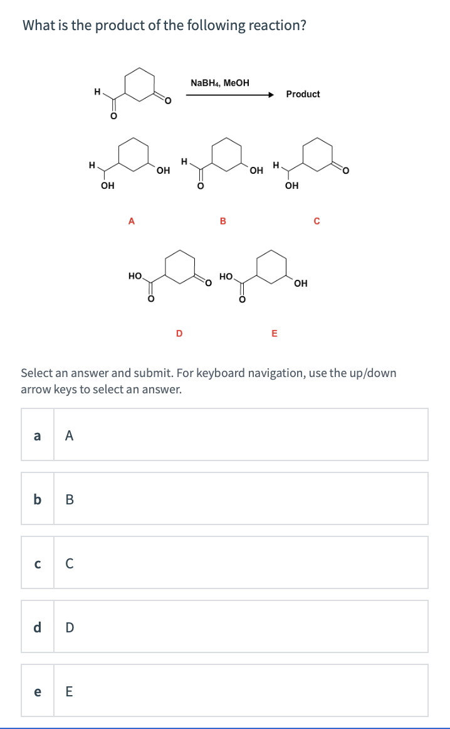450x729 pixels.
Task: Select answer option C
Action: click(224, 563)
